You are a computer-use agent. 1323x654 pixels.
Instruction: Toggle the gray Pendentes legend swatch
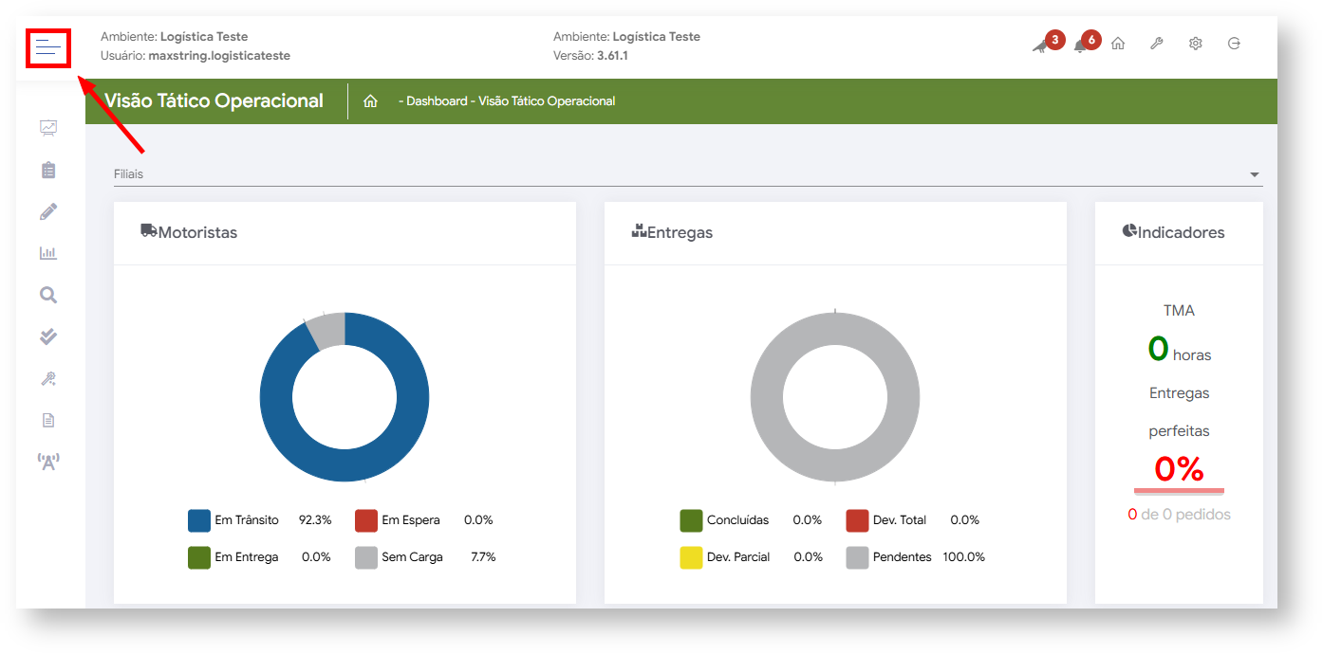(x=858, y=557)
